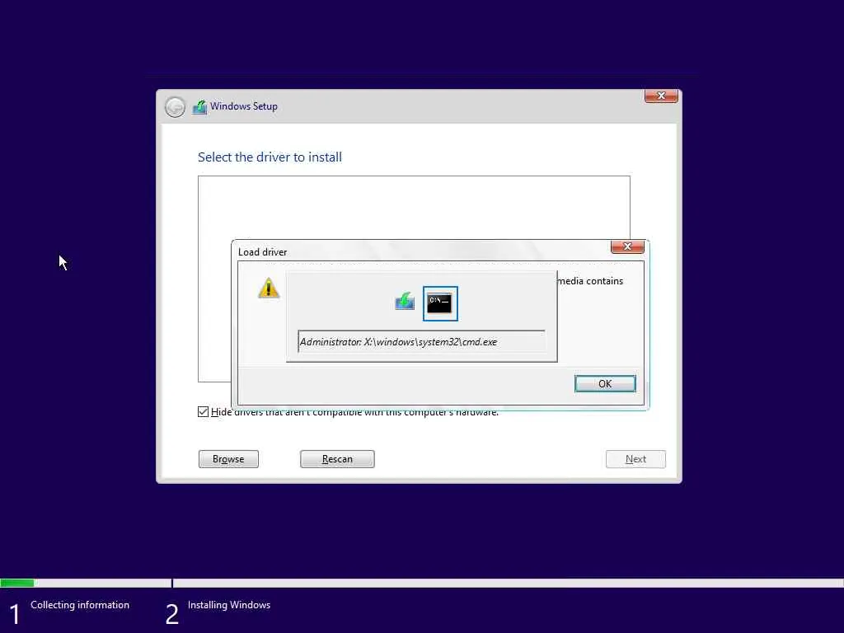Click OK in the Load driver dialog

coord(605,384)
